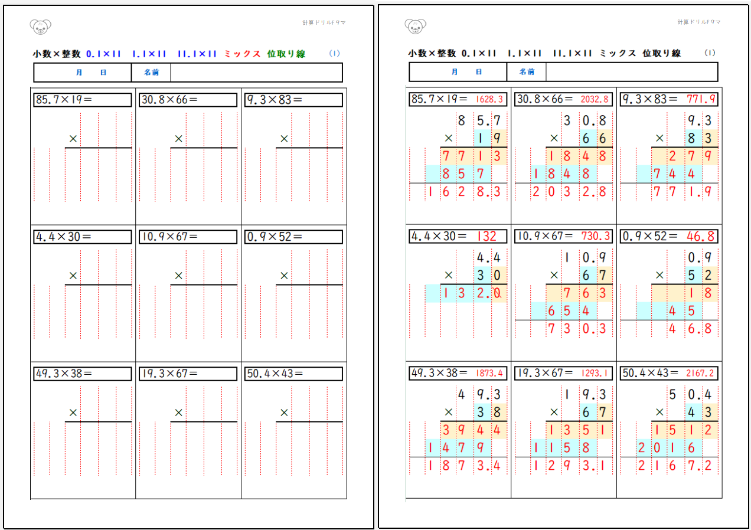Click the 月 日 date box on the blank worksheet
This screenshot has width=751, height=530.
coord(83,72)
